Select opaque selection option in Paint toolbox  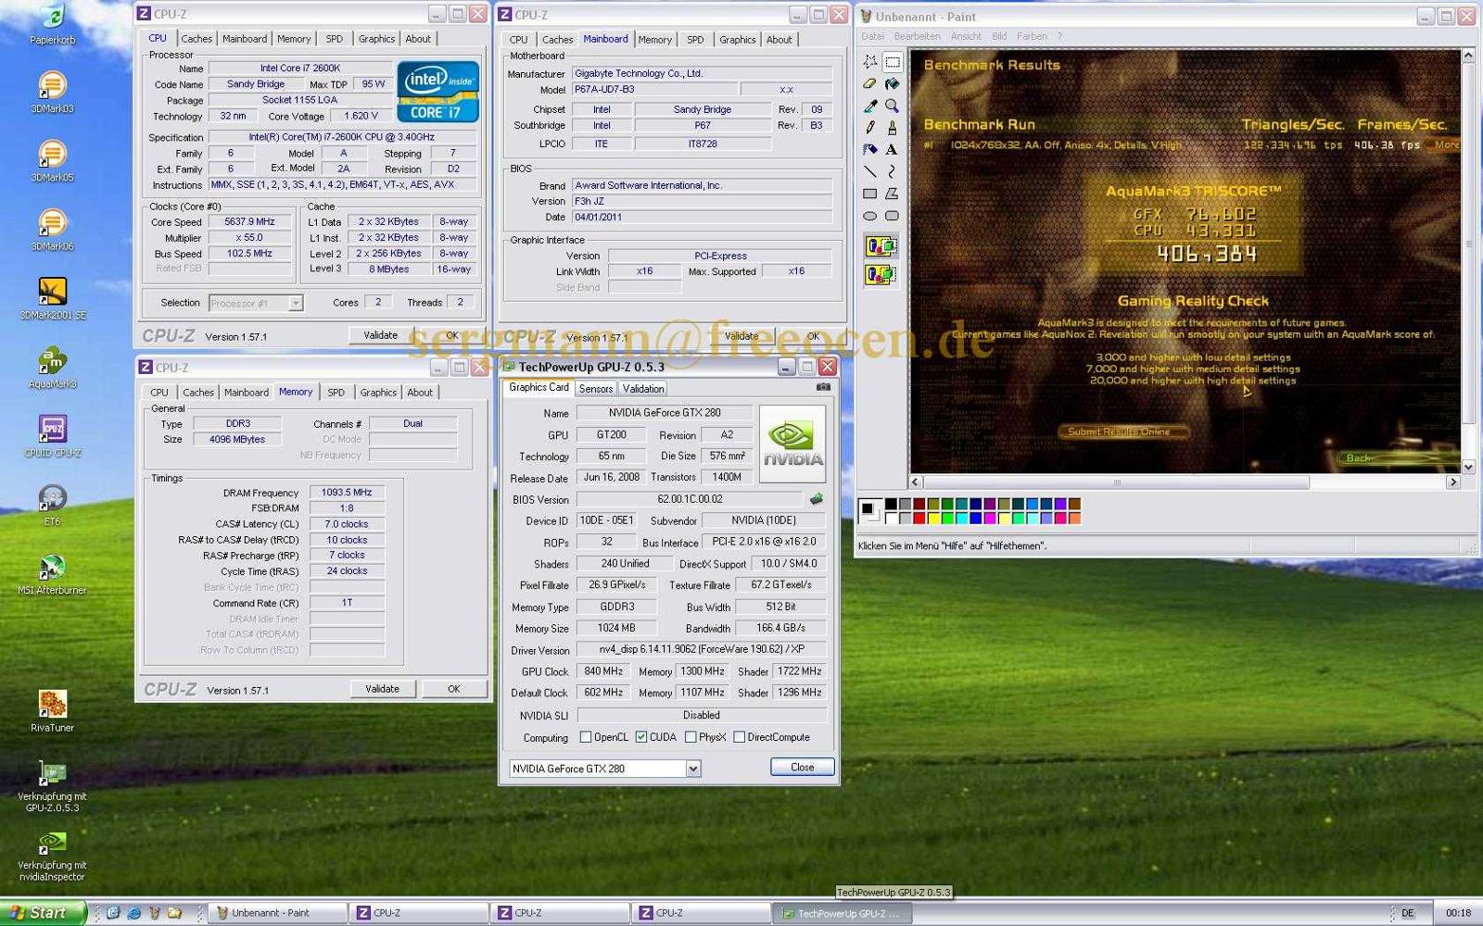click(881, 246)
